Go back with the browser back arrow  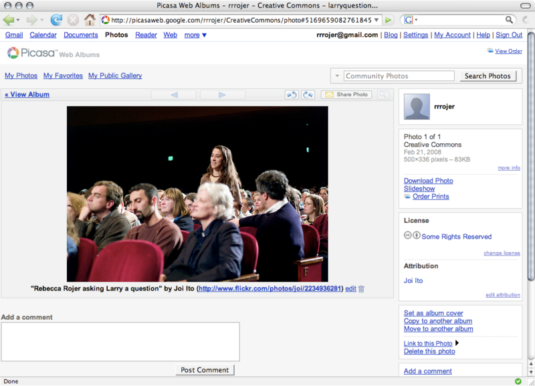pos(8,20)
